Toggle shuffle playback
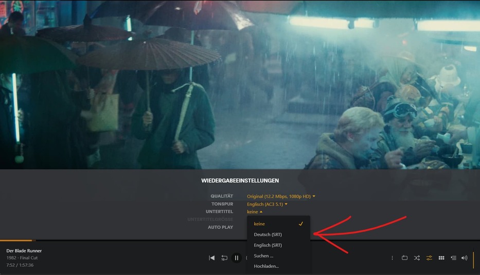 pos(417,258)
